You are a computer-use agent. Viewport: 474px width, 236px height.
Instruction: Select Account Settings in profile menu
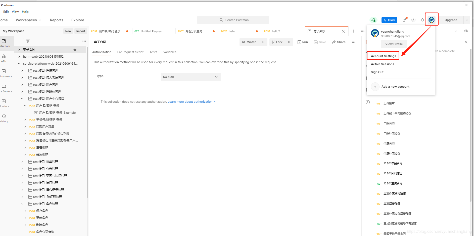tap(384, 56)
